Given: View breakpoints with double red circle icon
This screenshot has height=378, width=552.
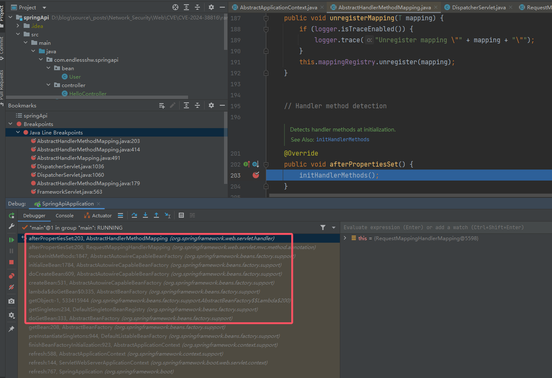Looking at the screenshot, I should click(x=11, y=276).
